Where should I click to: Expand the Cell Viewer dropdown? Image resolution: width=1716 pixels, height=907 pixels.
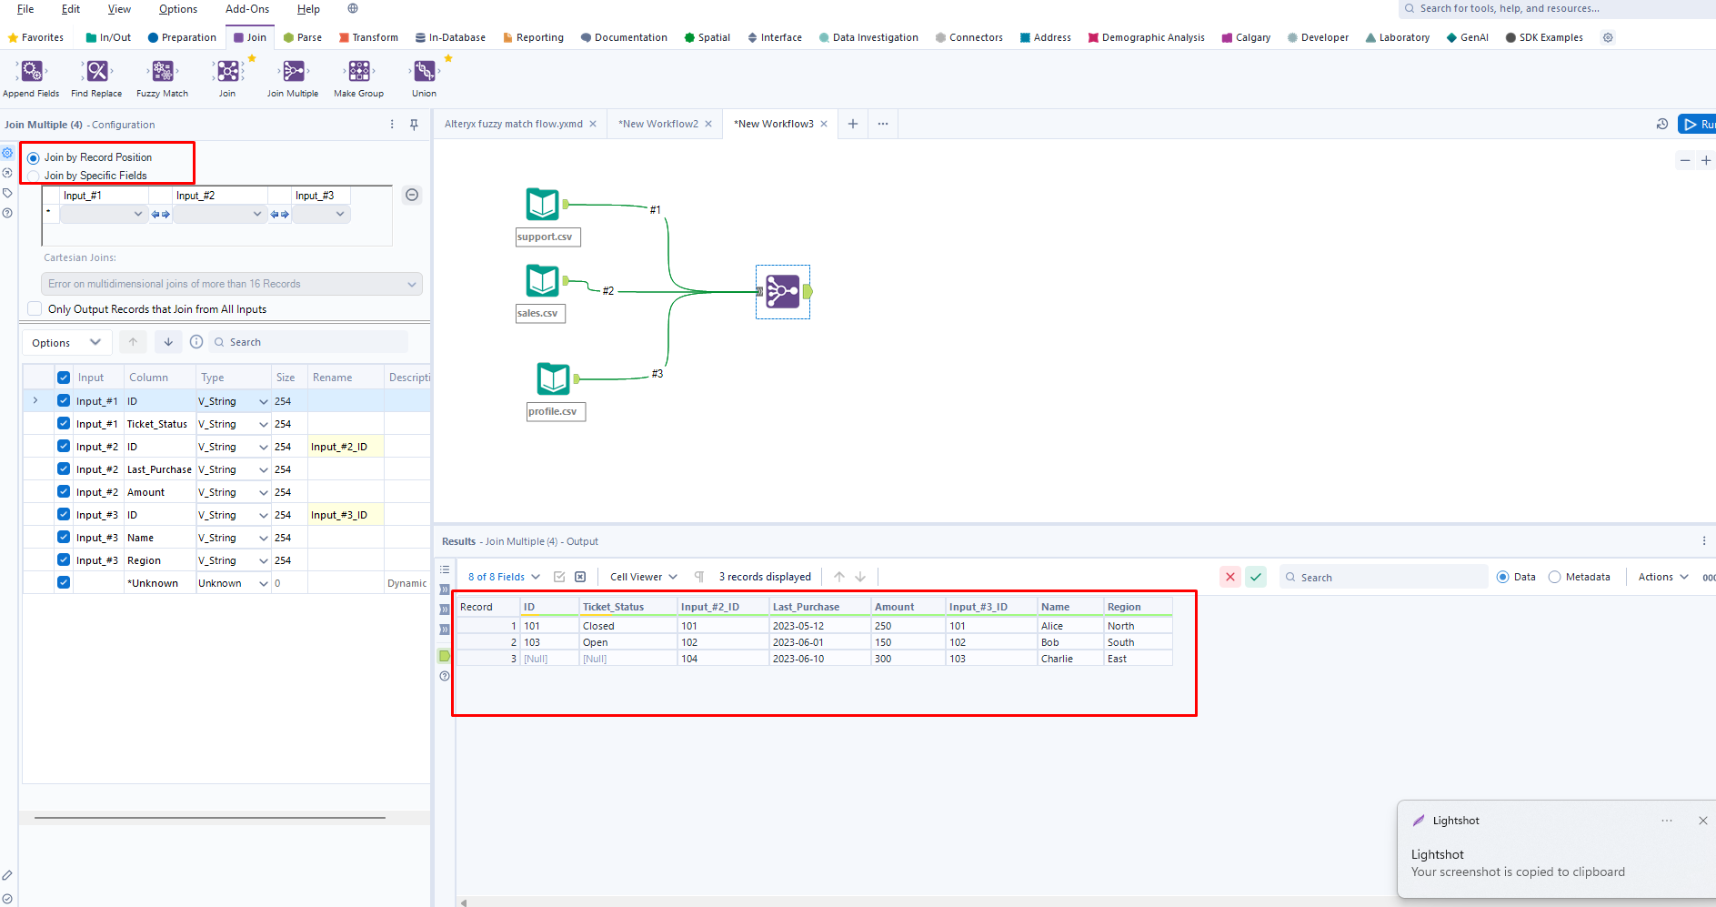click(x=643, y=577)
